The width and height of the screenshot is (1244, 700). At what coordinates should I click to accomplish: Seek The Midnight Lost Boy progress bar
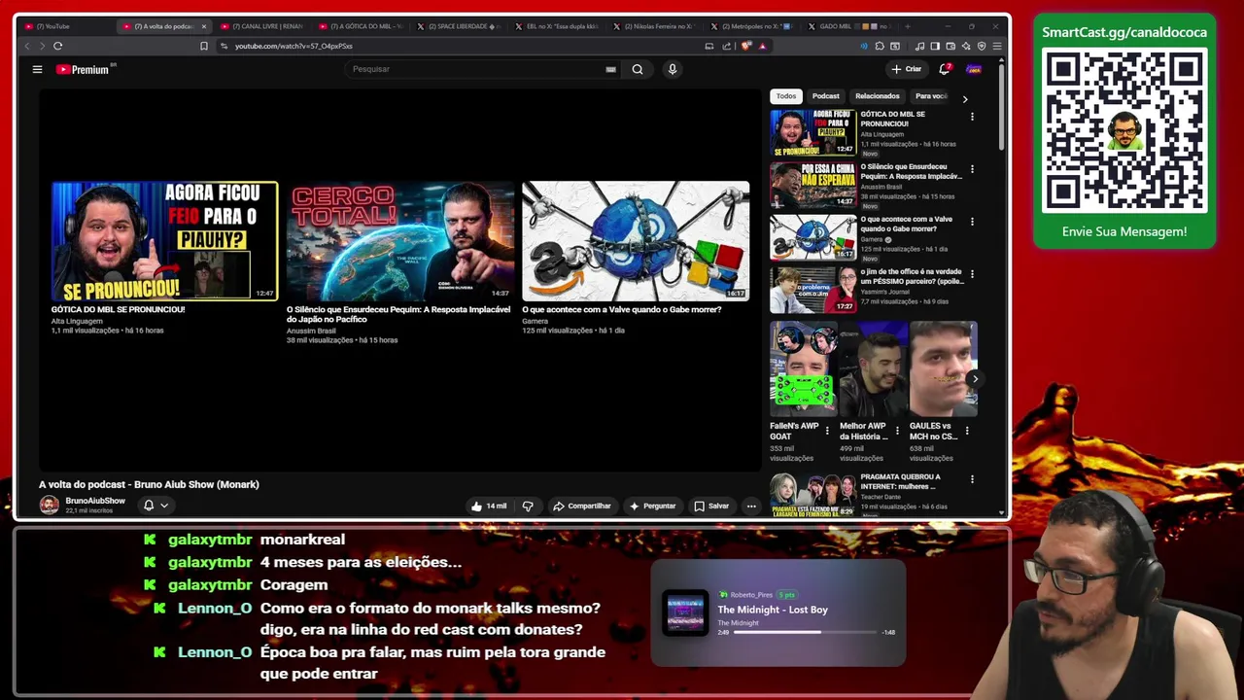click(x=807, y=632)
